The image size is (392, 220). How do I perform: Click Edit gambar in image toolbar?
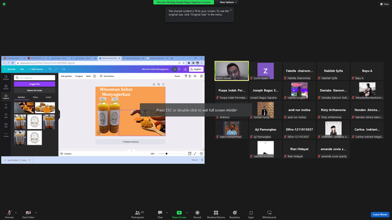(67, 76)
